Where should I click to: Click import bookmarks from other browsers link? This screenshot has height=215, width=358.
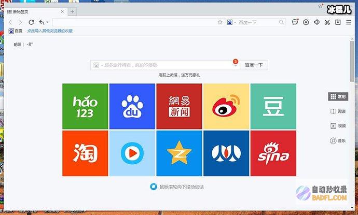(50, 31)
